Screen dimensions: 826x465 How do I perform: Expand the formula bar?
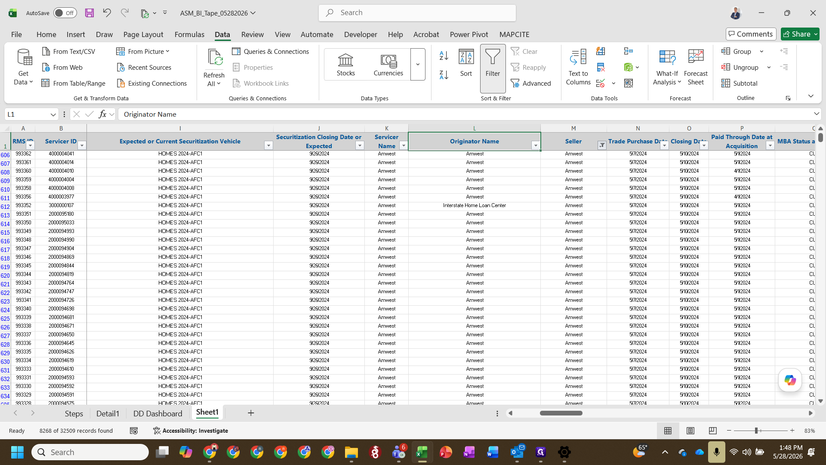click(x=816, y=114)
